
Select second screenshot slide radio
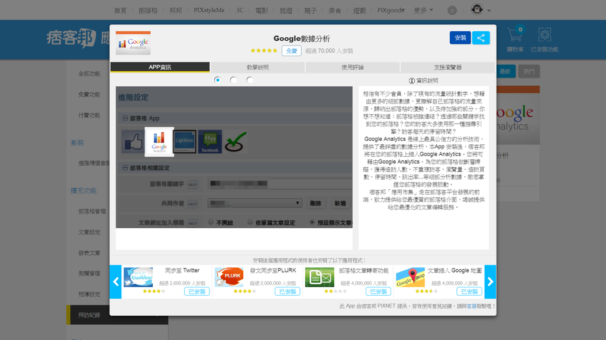233,80
